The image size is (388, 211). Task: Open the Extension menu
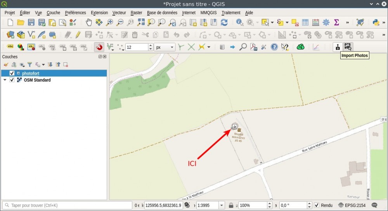tap(99, 13)
